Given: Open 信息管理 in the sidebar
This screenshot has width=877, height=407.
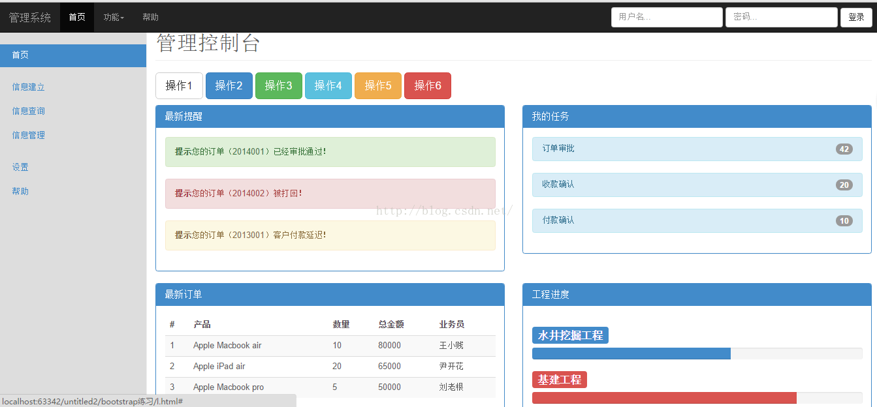Looking at the screenshot, I should (x=28, y=135).
